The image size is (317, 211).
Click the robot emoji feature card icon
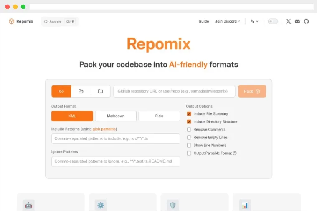click(x=28, y=205)
